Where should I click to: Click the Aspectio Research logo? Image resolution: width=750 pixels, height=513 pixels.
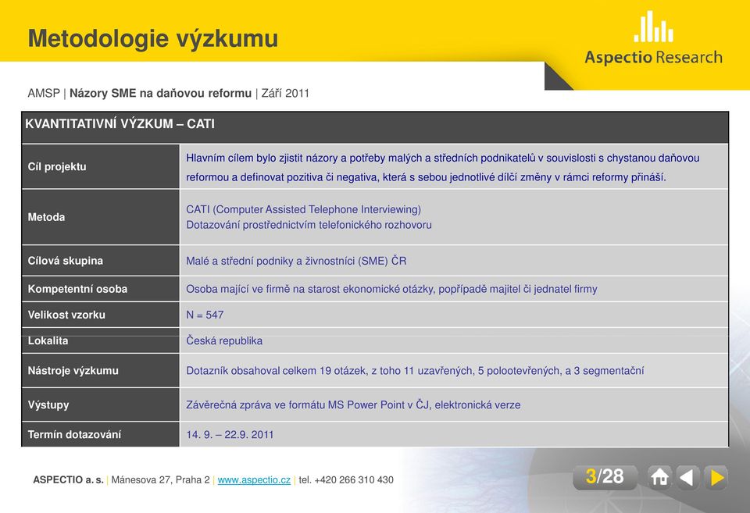(653, 37)
